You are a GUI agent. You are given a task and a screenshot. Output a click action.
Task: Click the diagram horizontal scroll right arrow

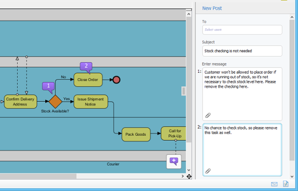tap(183, 176)
